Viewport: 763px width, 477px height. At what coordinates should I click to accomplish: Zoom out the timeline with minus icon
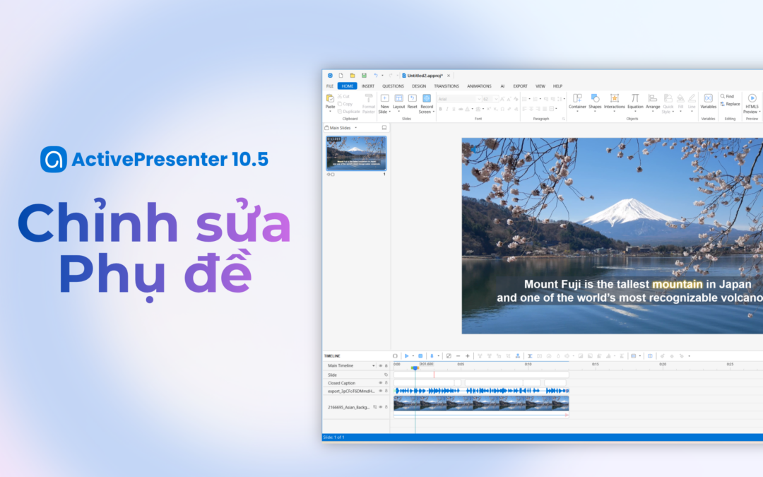pos(458,355)
